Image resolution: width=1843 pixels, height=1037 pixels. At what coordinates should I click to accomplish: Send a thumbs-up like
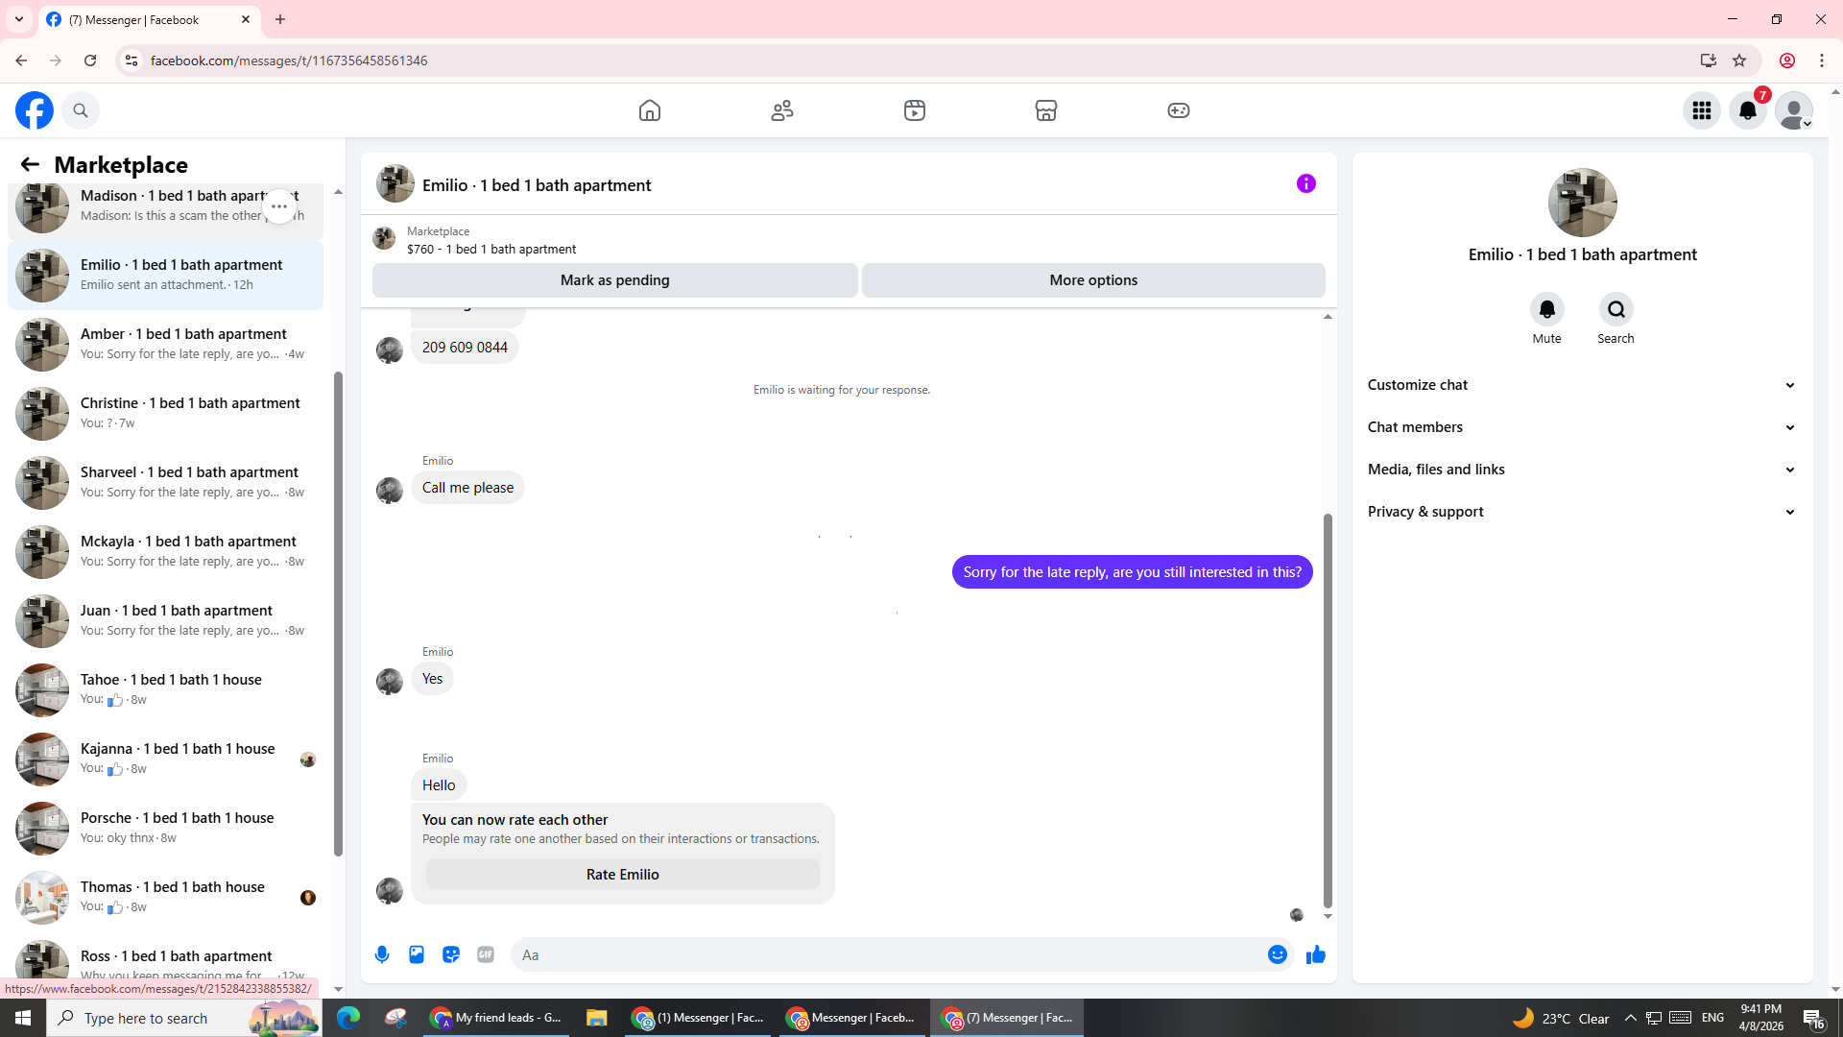tap(1315, 954)
